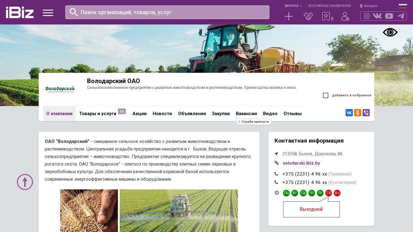Open the Объявления tab

pyautogui.click(x=192, y=114)
